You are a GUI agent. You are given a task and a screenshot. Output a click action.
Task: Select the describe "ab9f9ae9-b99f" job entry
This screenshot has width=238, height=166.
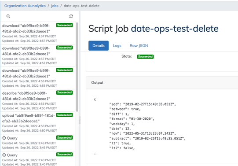(x=38, y=100)
